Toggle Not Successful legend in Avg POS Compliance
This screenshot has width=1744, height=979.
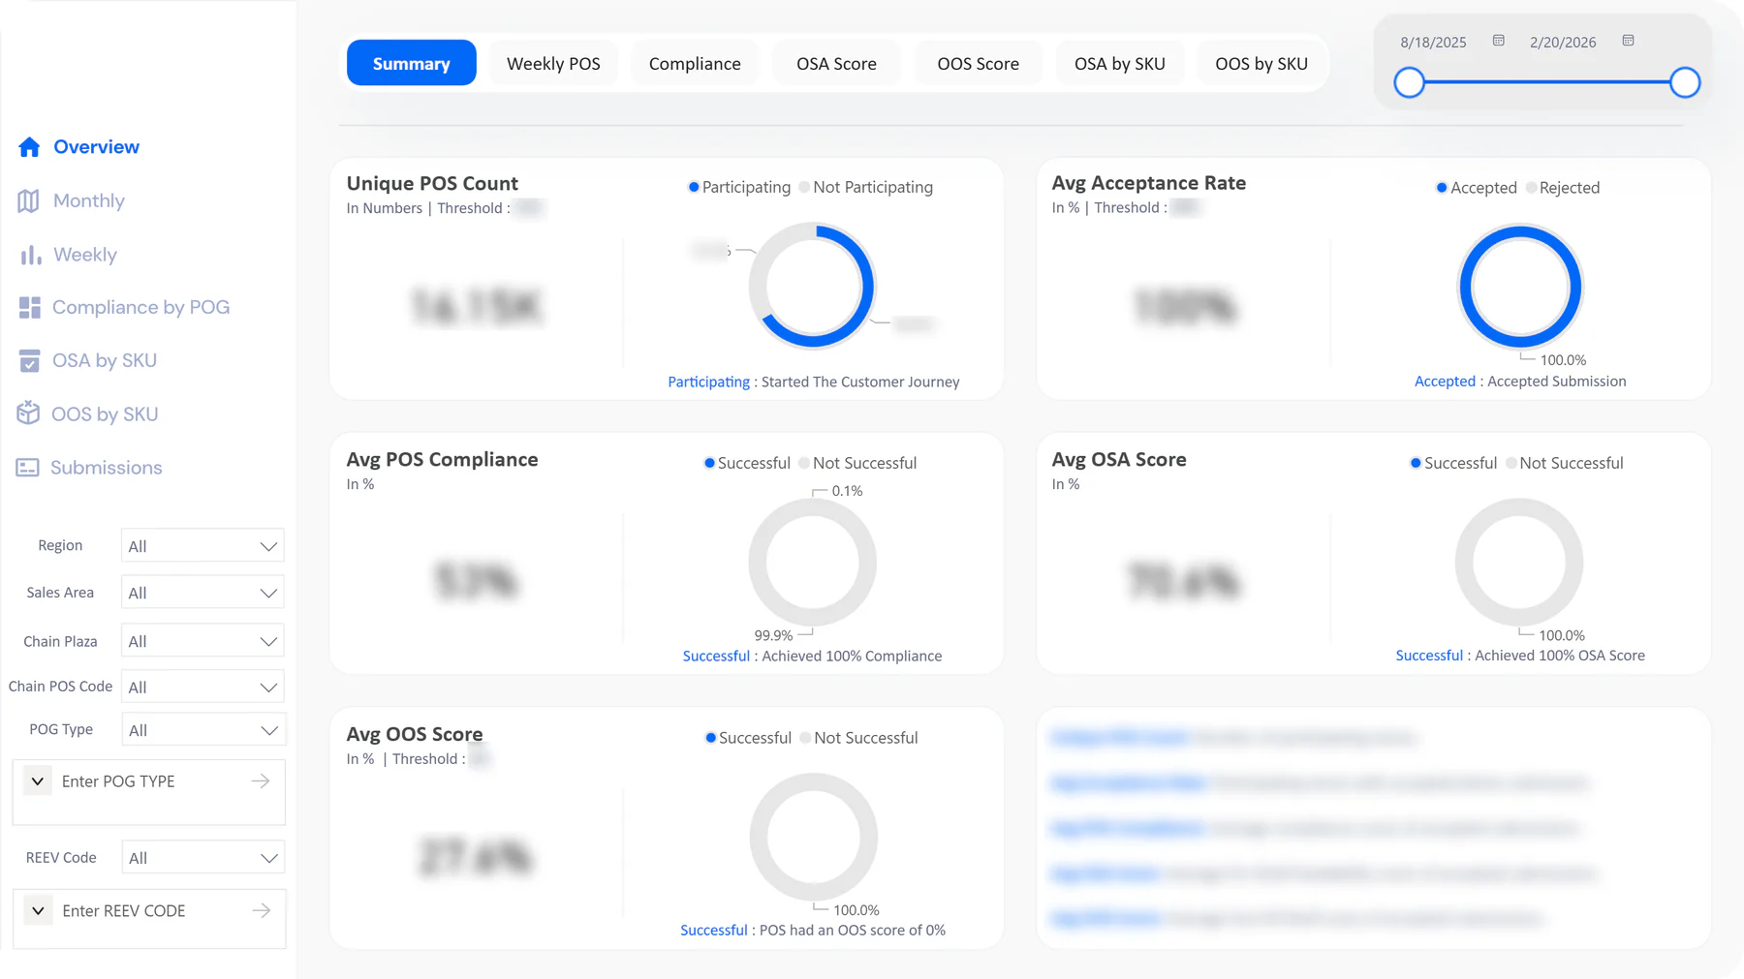pyautogui.click(x=857, y=463)
